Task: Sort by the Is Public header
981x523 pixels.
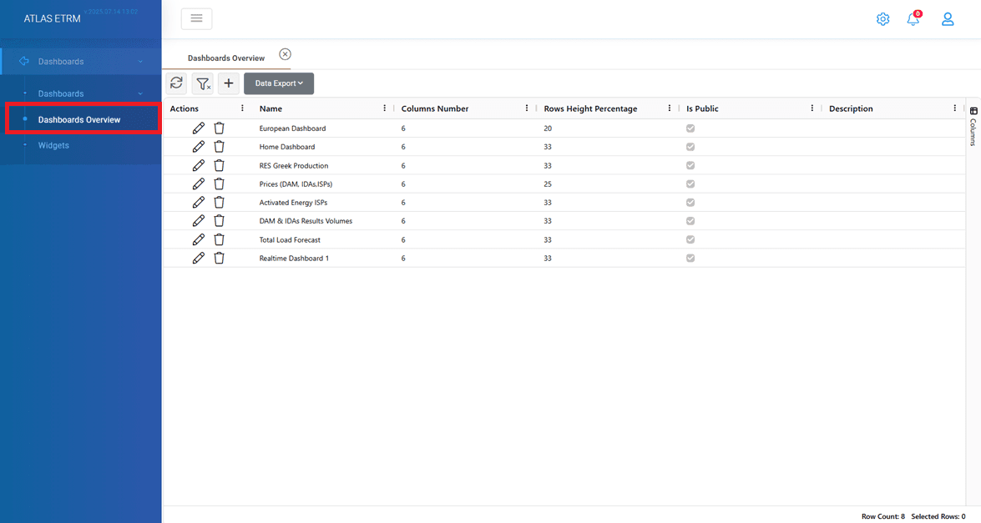Action: [703, 108]
